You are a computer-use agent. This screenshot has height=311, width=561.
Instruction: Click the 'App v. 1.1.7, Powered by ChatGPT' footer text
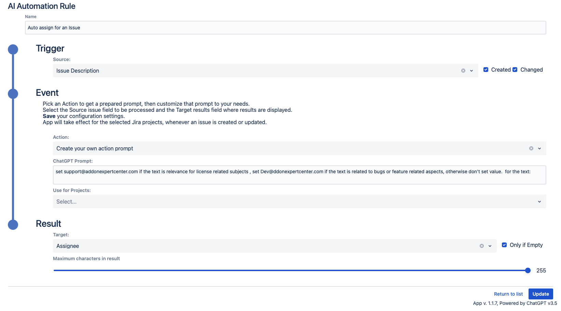pyautogui.click(x=515, y=303)
